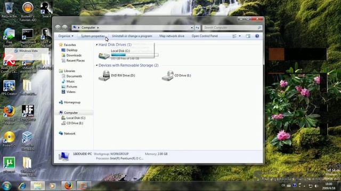
Task: Select the PowerISO desktop icon
Action: [x=9, y=140]
